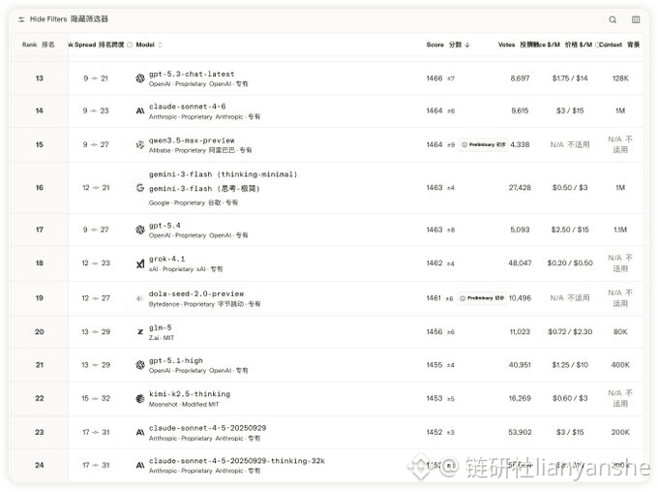Click the OpenAI logo beside gpt-5.3-chat-latest
This screenshot has height=492, width=658.
(140, 78)
